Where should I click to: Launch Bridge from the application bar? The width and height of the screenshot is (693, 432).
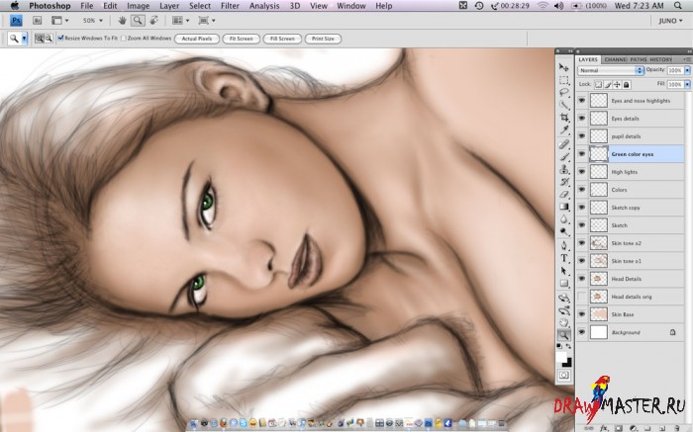[x=38, y=21]
